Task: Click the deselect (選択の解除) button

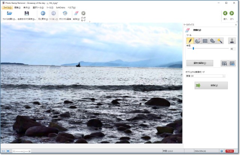Action: [199, 63]
